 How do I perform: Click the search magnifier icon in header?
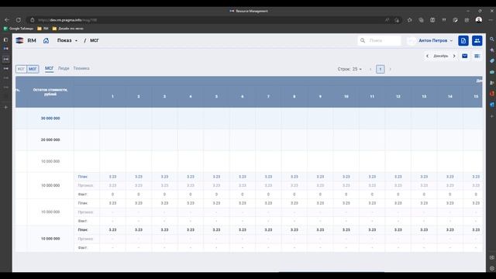click(363, 40)
